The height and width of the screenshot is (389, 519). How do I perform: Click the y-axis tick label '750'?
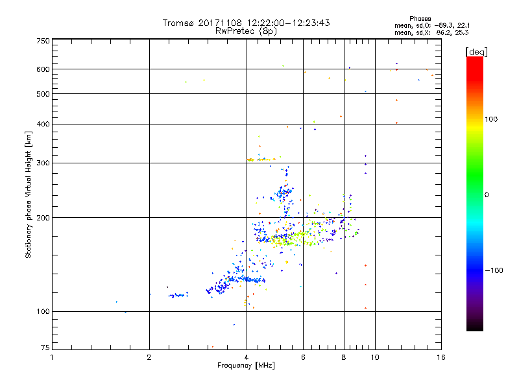[x=43, y=41]
